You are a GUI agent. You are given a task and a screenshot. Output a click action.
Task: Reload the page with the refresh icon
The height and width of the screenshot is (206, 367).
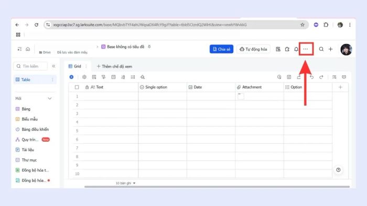click(36, 25)
